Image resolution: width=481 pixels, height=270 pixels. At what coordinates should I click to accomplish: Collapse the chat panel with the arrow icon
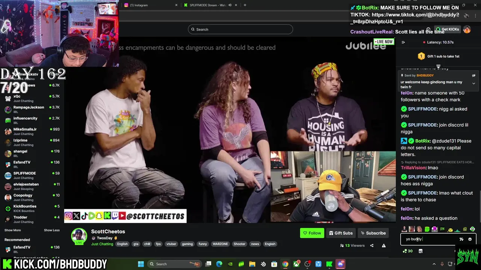pos(403,42)
